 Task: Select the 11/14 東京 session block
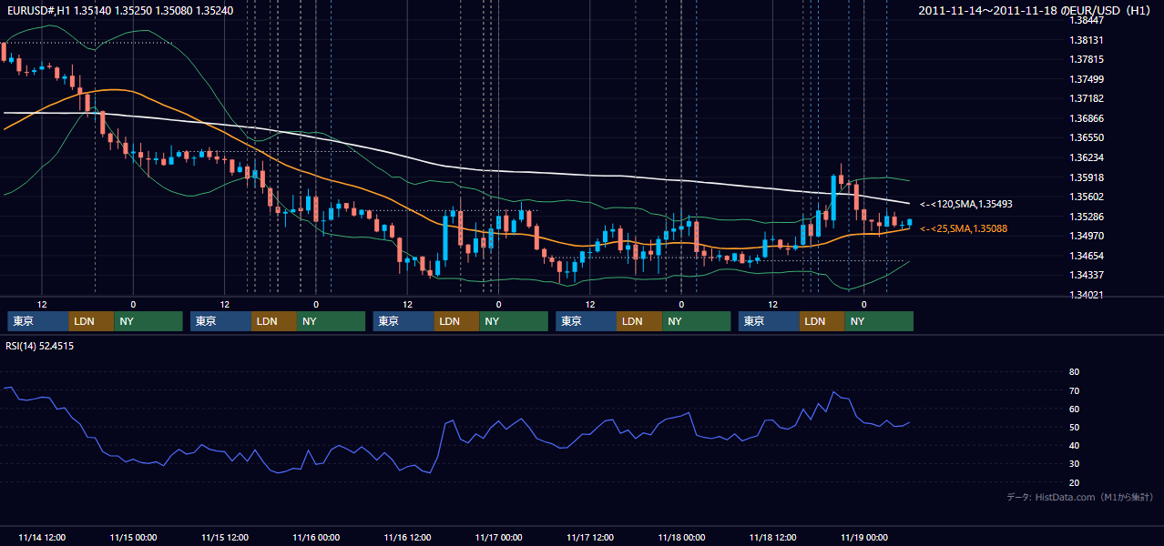(38, 321)
